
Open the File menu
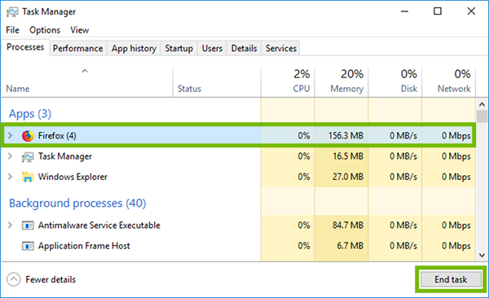[12, 30]
